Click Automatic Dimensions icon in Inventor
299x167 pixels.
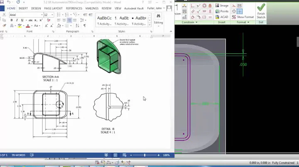click(184, 6)
